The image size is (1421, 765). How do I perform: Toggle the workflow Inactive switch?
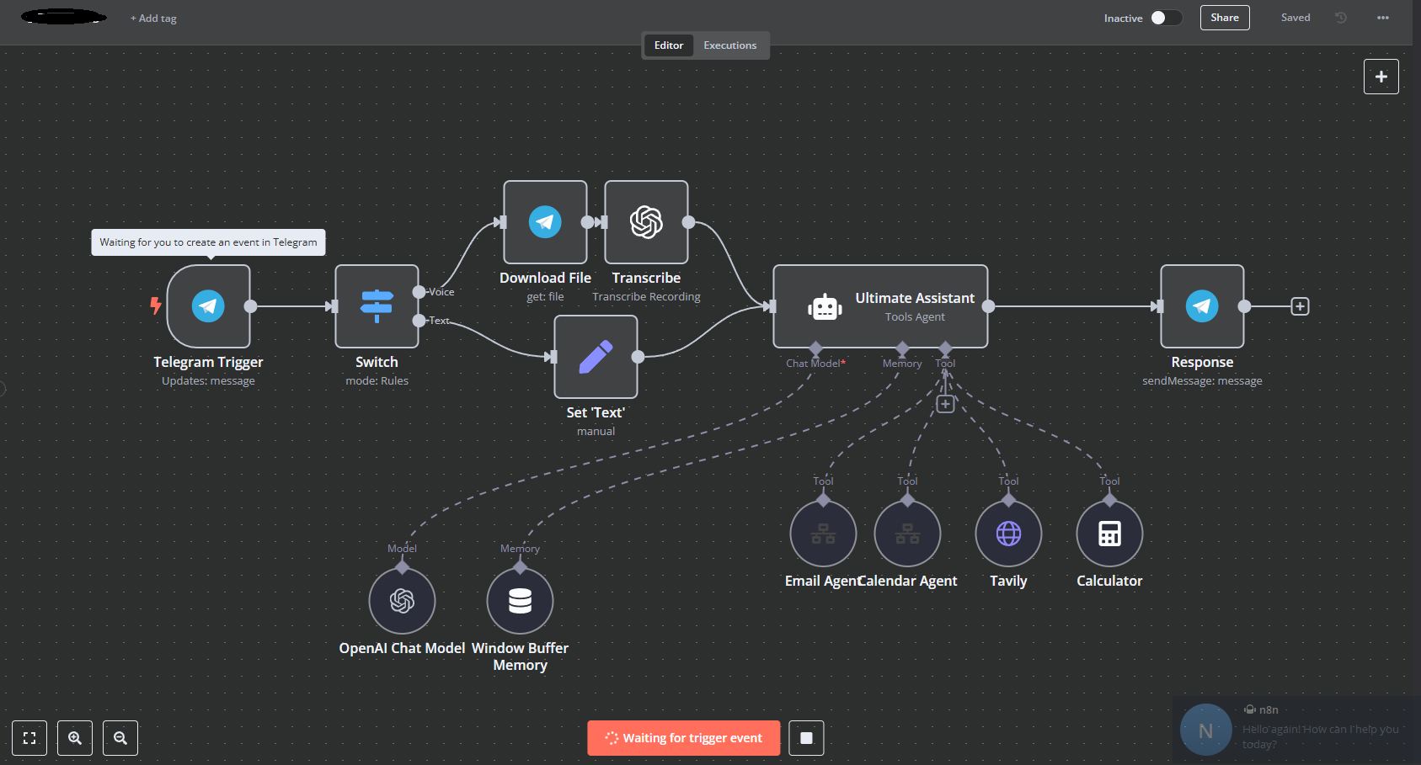(x=1167, y=18)
